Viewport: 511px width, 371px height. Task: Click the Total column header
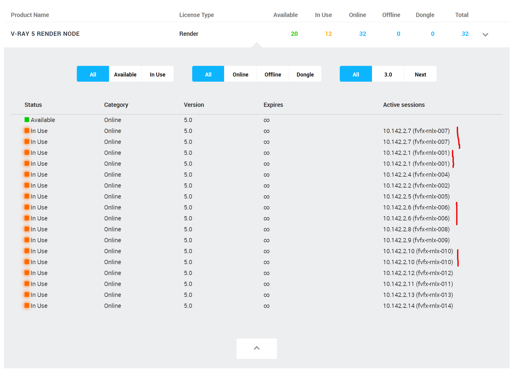pyautogui.click(x=462, y=15)
